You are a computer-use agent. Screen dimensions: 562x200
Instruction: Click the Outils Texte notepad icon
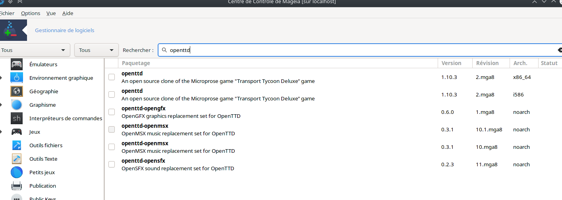[17, 159]
